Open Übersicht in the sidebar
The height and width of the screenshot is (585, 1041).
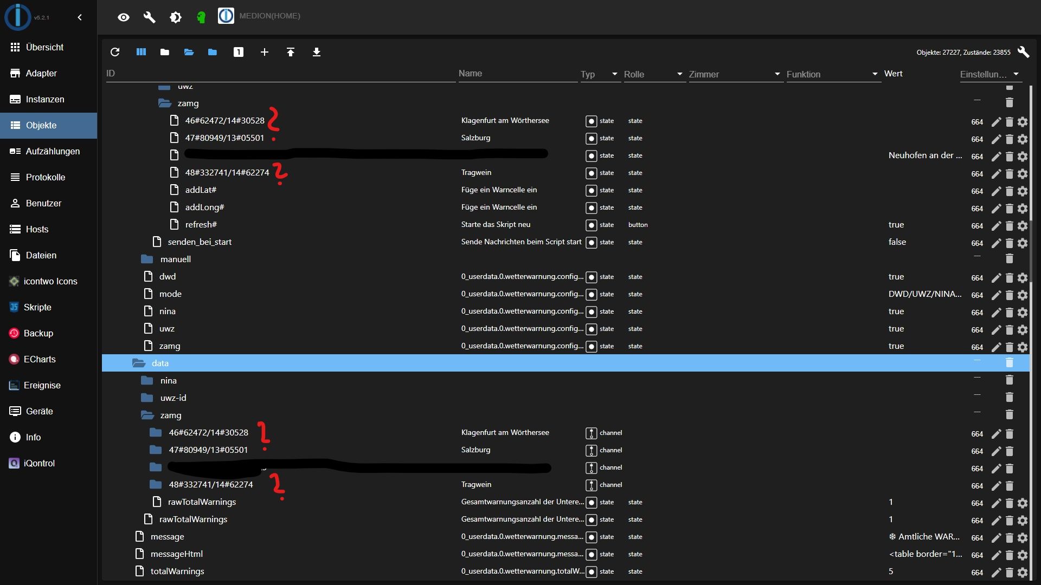point(49,47)
